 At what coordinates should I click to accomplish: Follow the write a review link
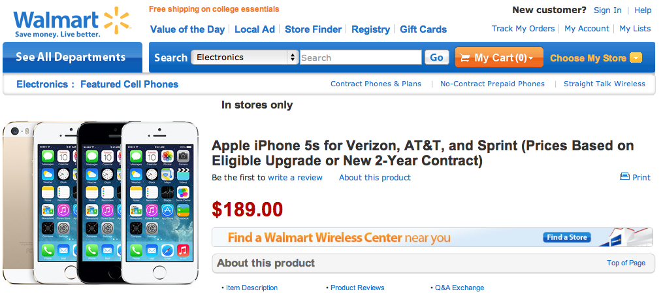coord(295,178)
